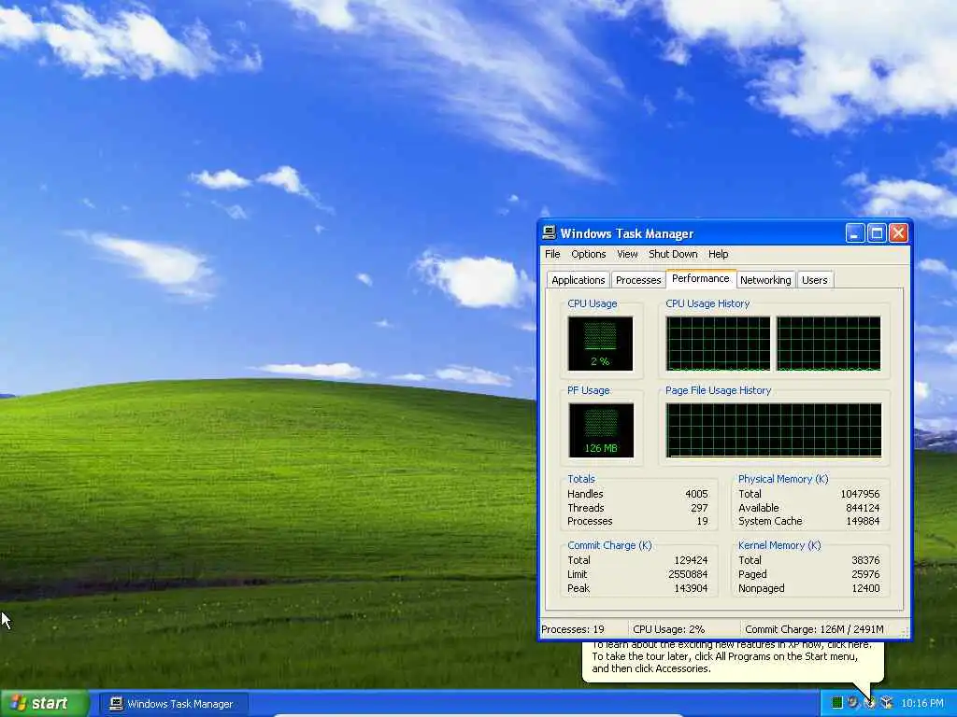Click Physical Memory Available 844124
957x717 pixels.
[863, 508]
